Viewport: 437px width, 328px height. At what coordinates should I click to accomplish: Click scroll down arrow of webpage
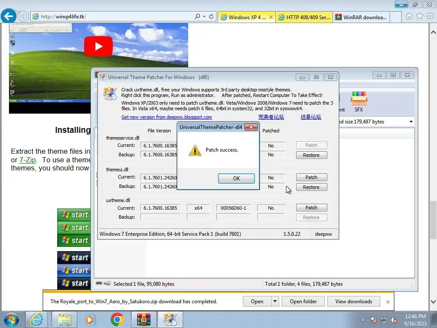(433, 302)
